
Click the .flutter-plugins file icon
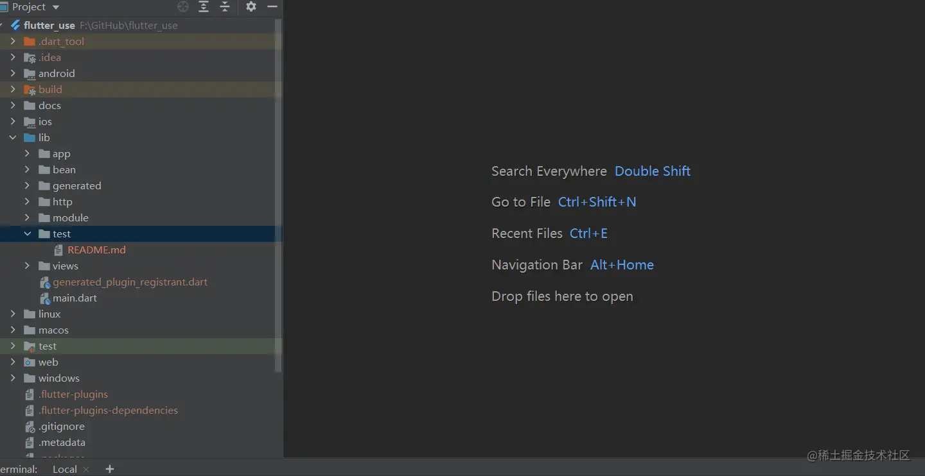(30, 395)
